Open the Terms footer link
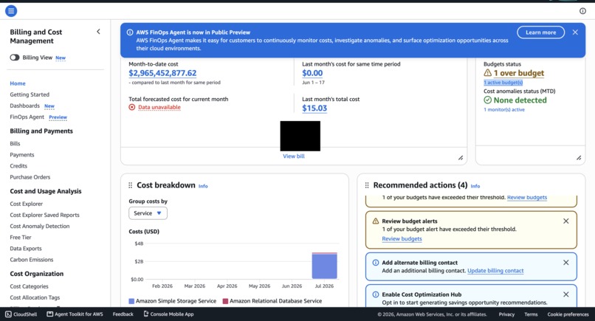The image size is (595, 321). [x=531, y=314]
